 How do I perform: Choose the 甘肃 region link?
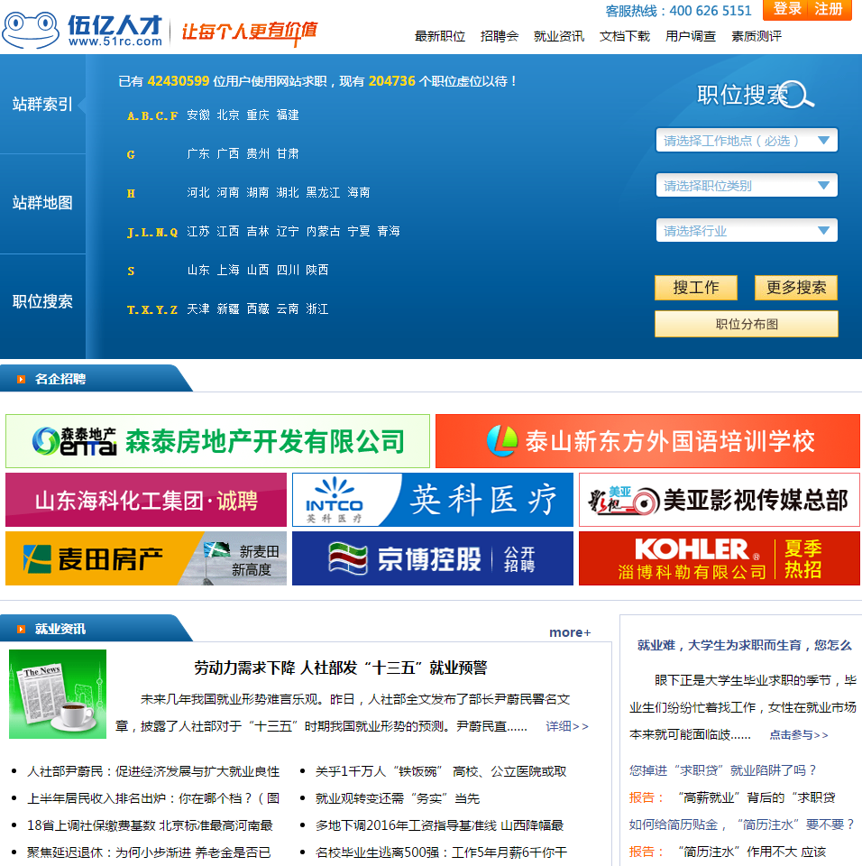(x=288, y=153)
